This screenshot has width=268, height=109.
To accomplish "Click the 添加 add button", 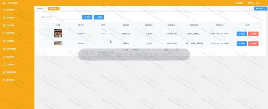I will click(99, 17).
